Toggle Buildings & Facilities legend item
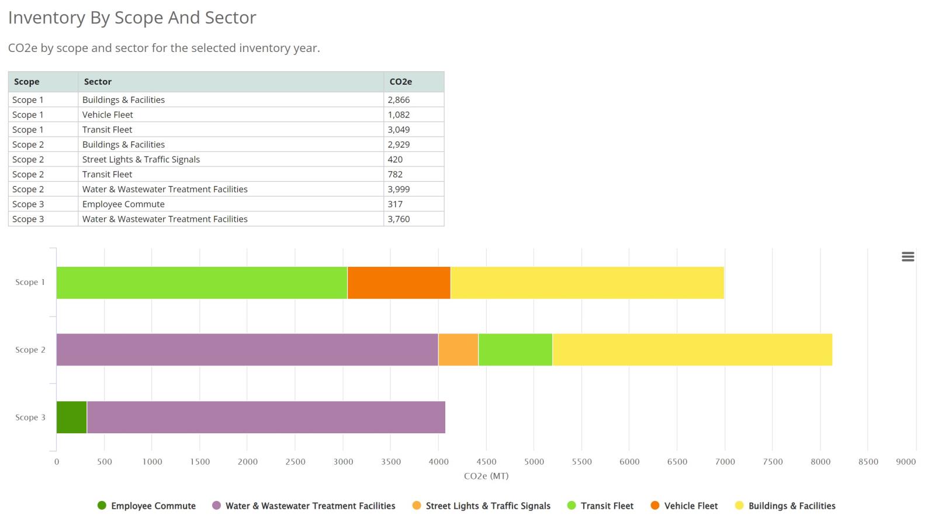The height and width of the screenshot is (522, 935). click(x=785, y=506)
